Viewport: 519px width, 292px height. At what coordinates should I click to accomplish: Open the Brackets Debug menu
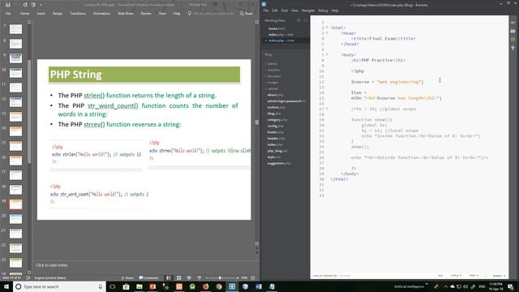click(x=323, y=11)
